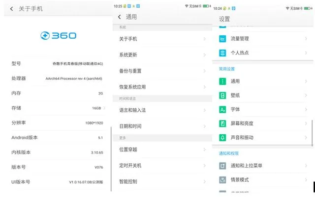Open 备份与重置 entry
This screenshot has width=315, height=197.
(x=162, y=71)
